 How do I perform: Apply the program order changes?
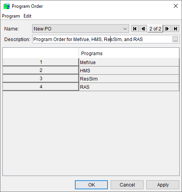[x=163, y=185]
